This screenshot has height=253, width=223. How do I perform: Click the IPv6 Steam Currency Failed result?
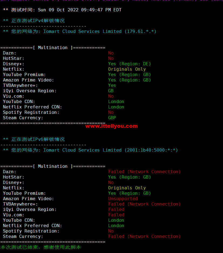pos(144,237)
